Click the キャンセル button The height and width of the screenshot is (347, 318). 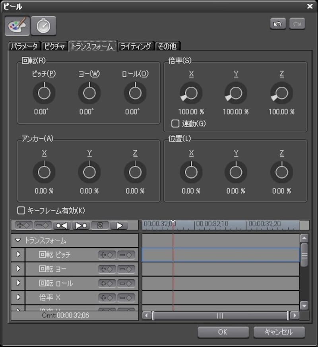click(x=278, y=333)
